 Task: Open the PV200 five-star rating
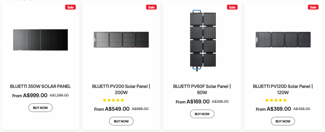[x=113, y=100]
